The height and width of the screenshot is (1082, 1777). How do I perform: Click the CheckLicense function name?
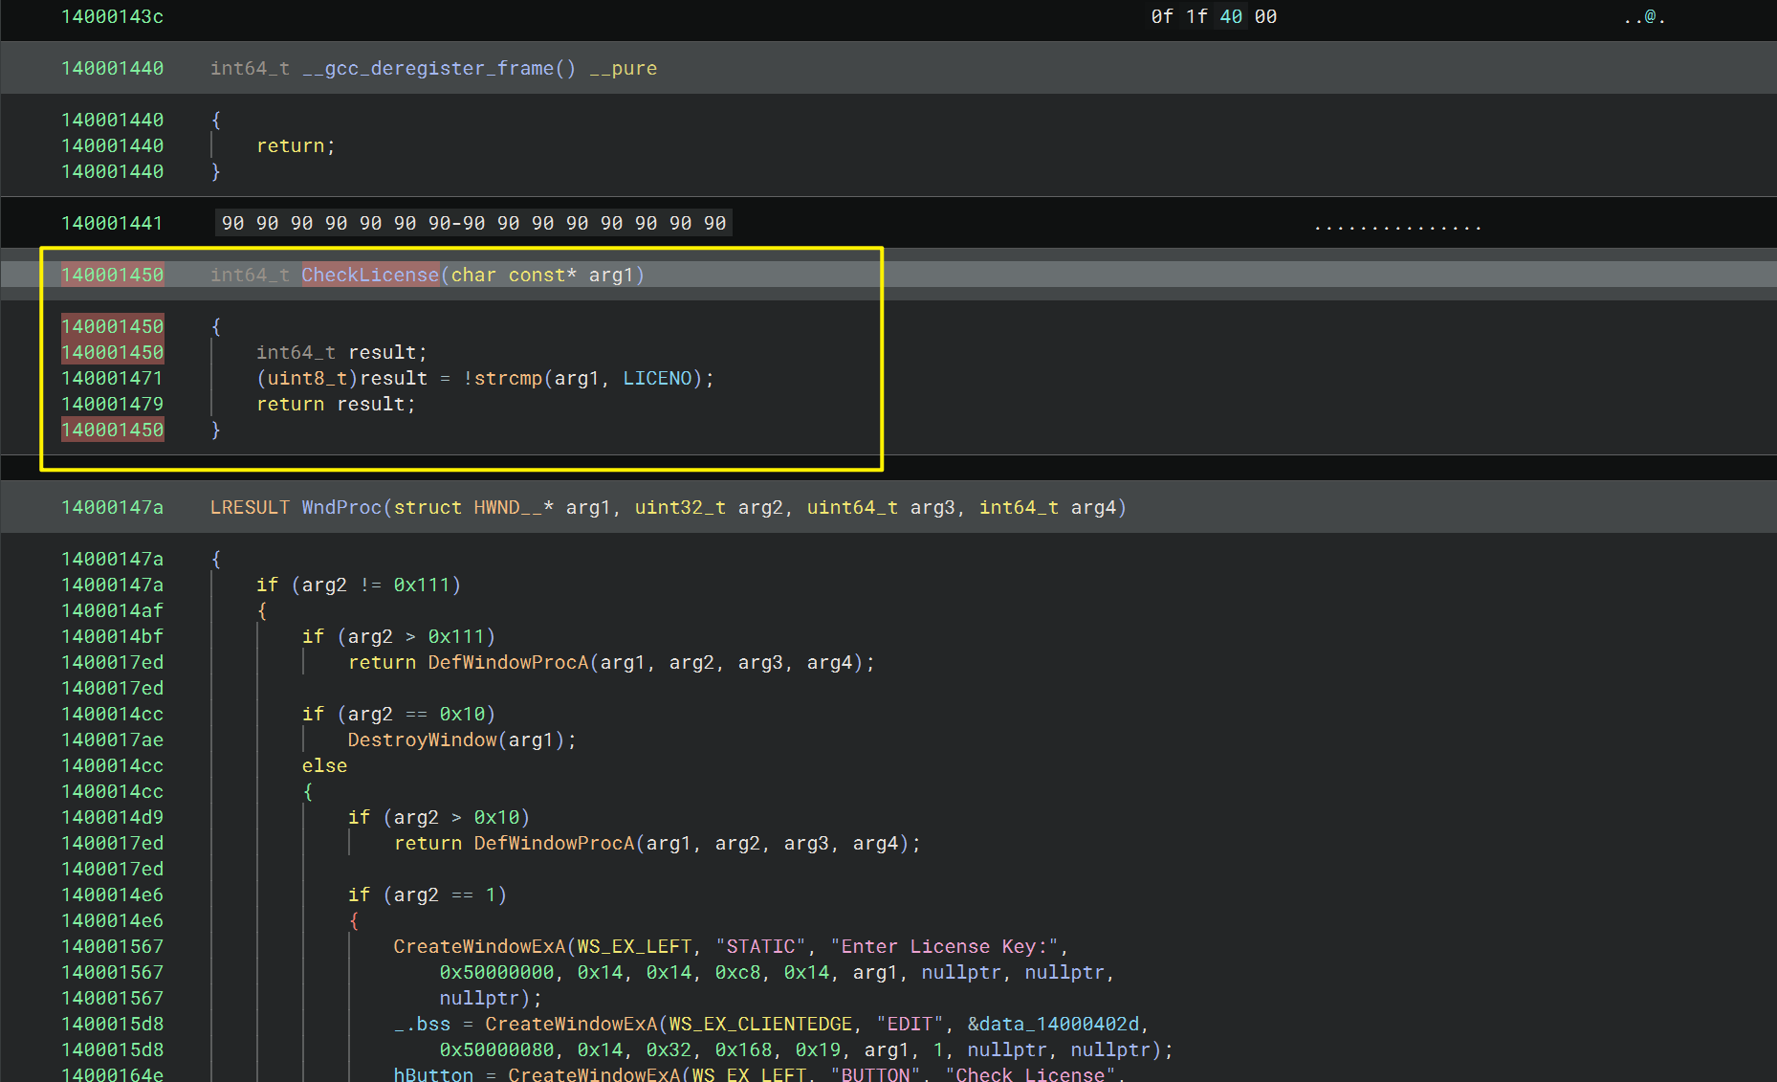(x=370, y=275)
